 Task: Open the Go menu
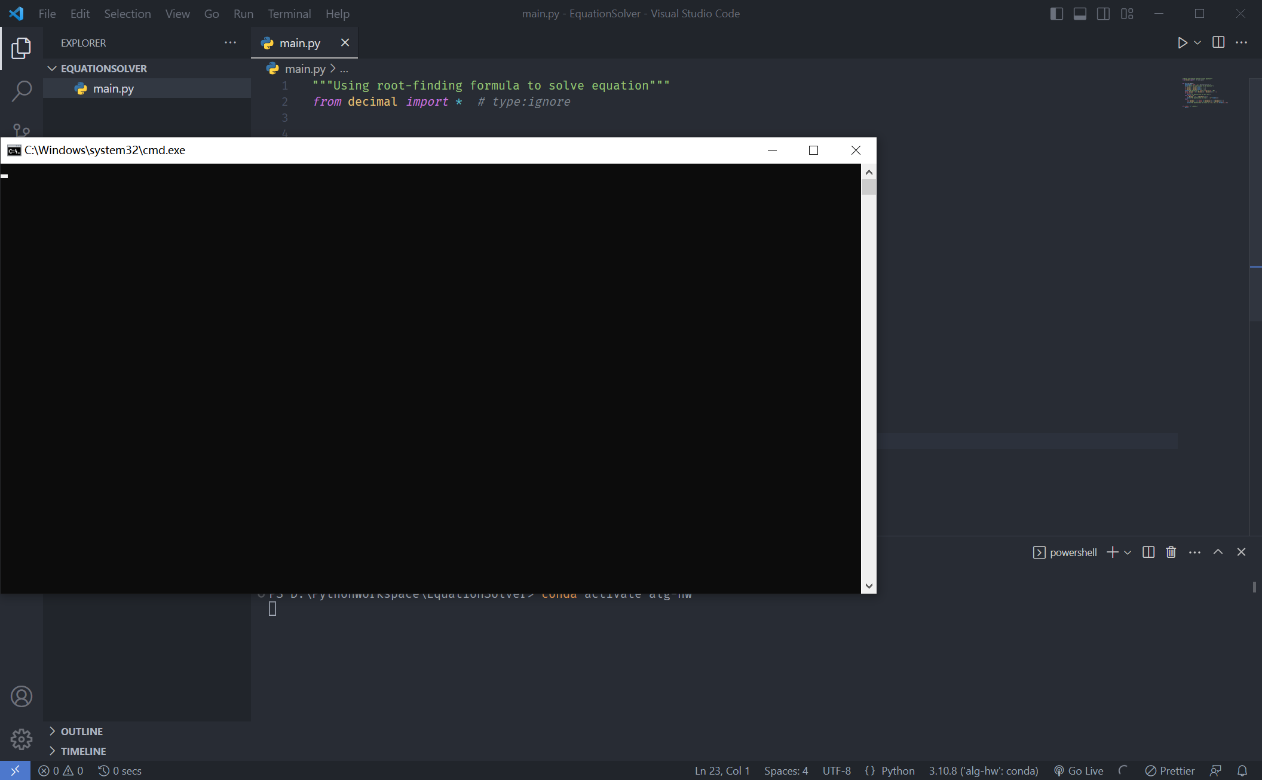212,14
